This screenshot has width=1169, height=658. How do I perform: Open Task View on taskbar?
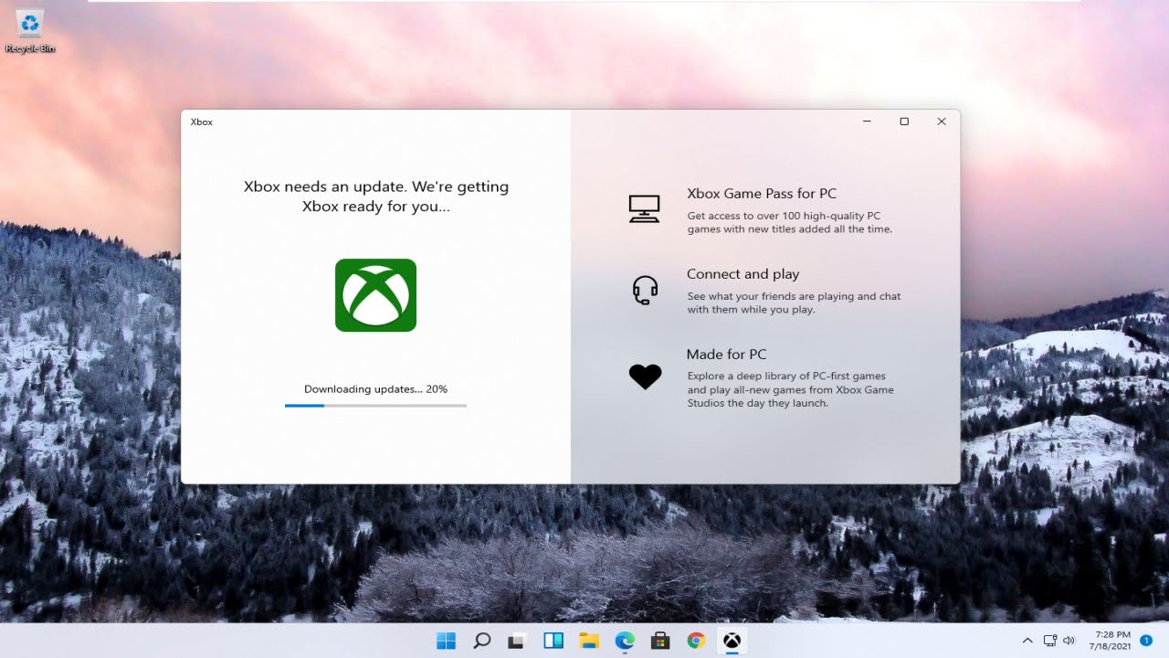point(518,641)
